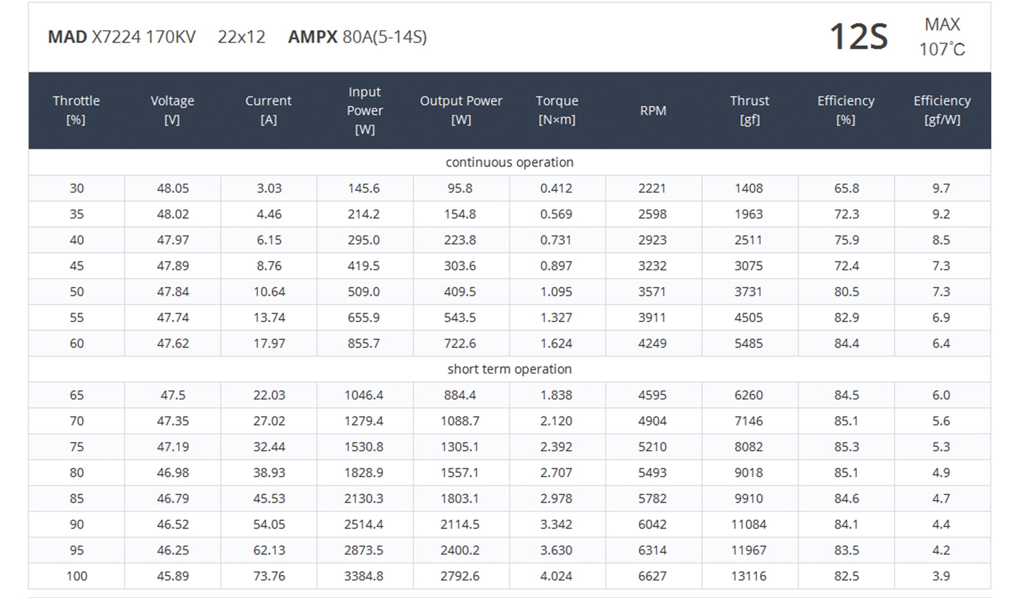Click the Voltage [V] column header
1018x598 pixels.
(172, 110)
